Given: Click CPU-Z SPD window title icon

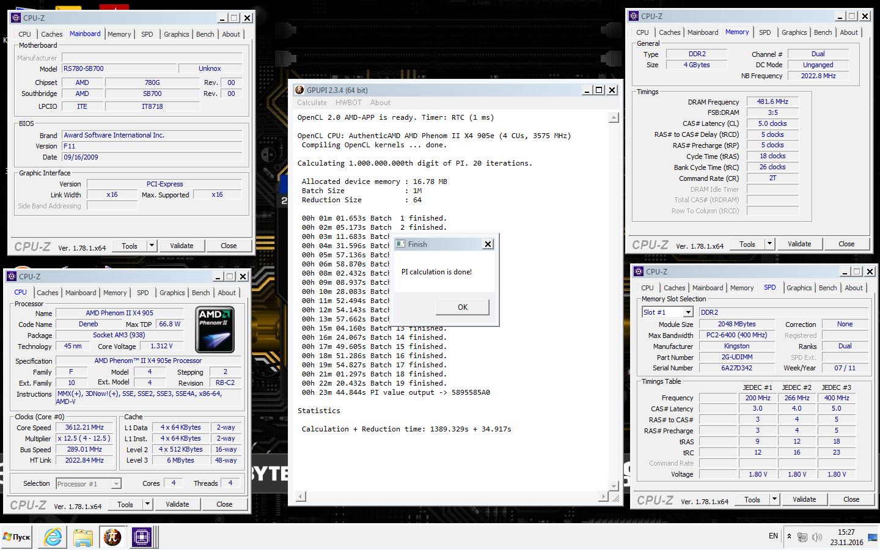Looking at the screenshot, I should (640, 271).
